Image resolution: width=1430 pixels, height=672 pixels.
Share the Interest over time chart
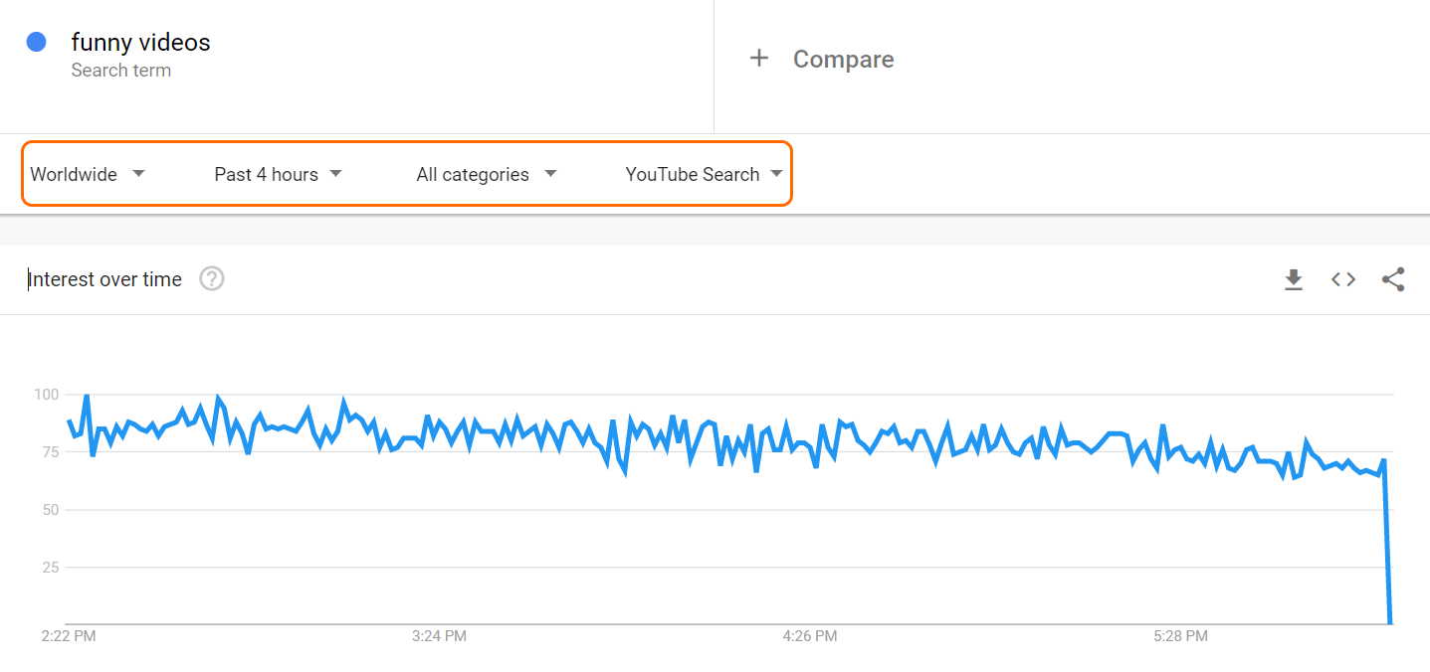[1393, 280]
